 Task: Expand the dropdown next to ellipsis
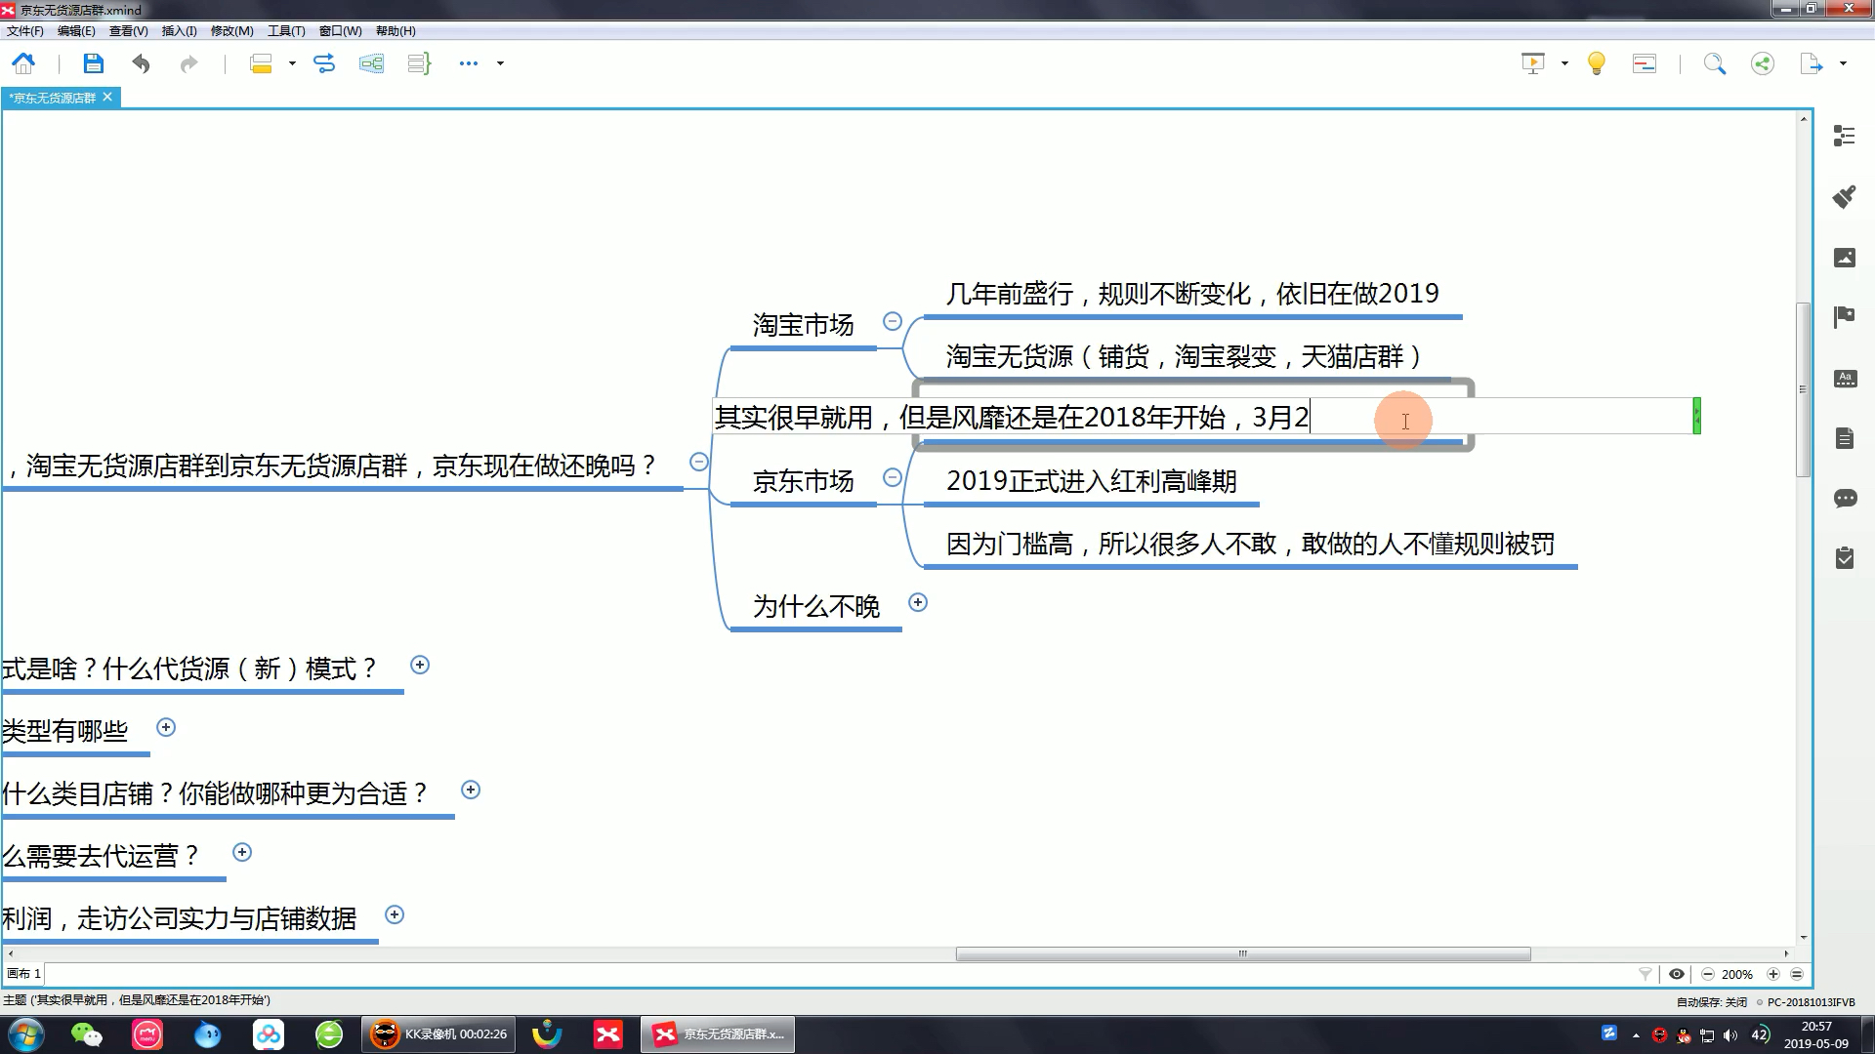(x=500, y=63)
